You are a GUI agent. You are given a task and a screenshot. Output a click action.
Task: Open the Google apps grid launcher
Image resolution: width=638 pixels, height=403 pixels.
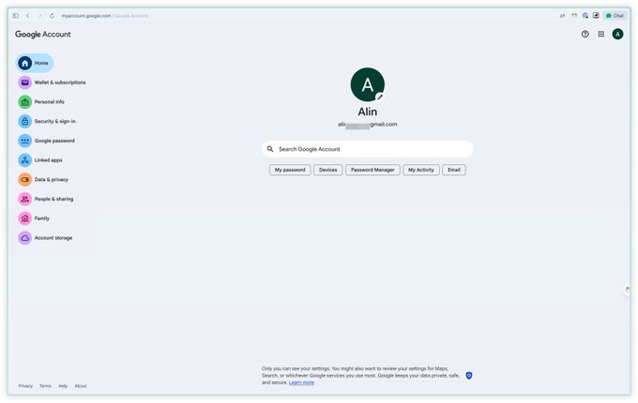601,34
